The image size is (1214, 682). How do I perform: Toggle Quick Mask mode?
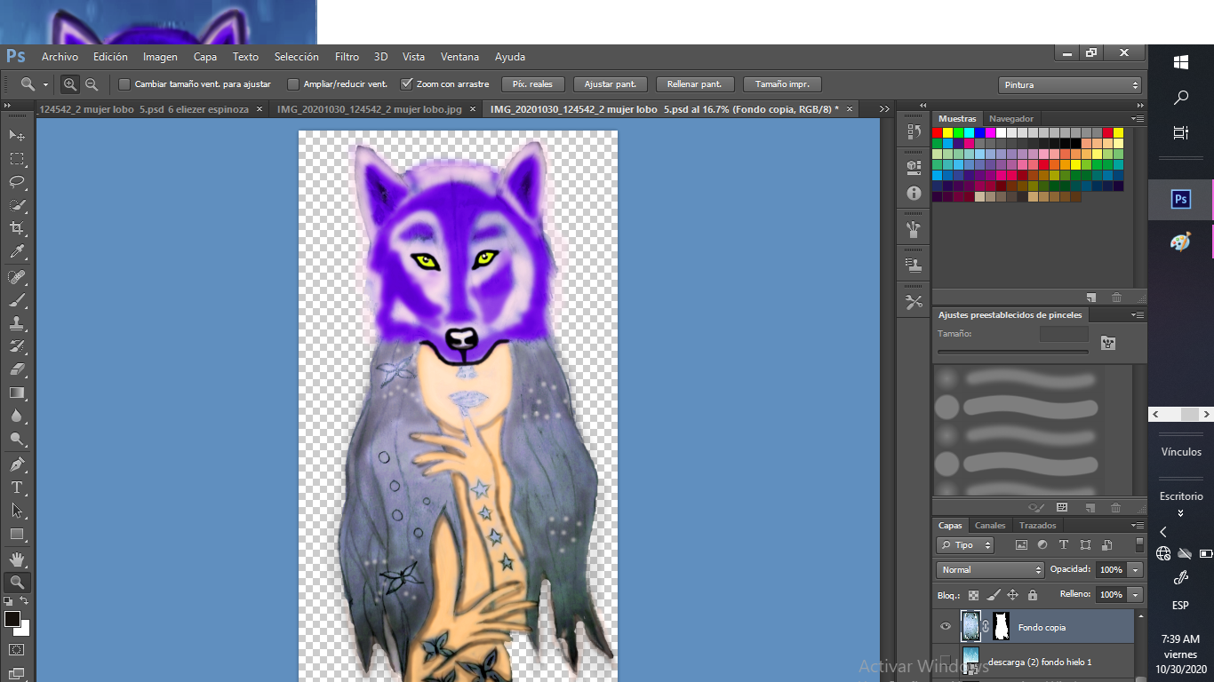click(17, 650)
